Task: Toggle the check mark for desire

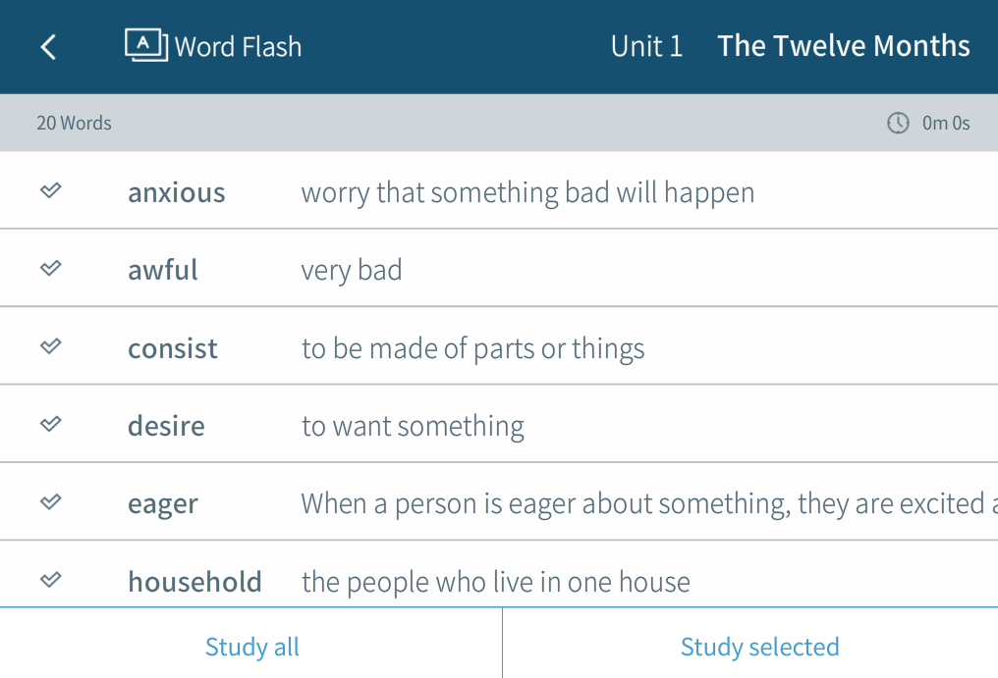Action: point(51,424)
